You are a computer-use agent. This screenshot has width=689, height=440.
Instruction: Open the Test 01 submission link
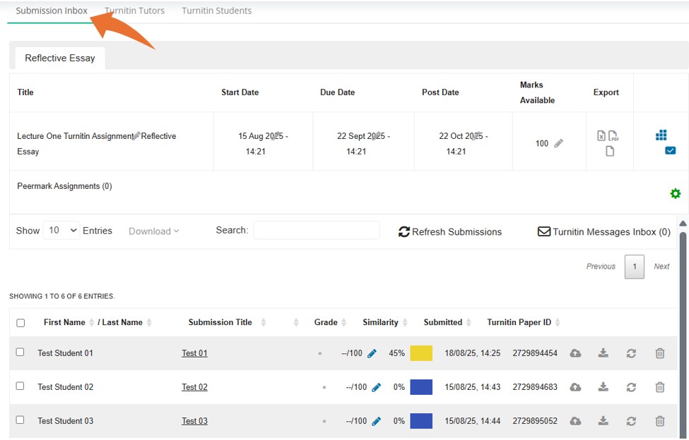(194, 353)
